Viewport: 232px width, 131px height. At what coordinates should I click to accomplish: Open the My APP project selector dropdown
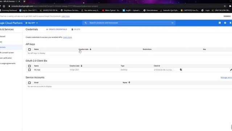coord(32,23)
